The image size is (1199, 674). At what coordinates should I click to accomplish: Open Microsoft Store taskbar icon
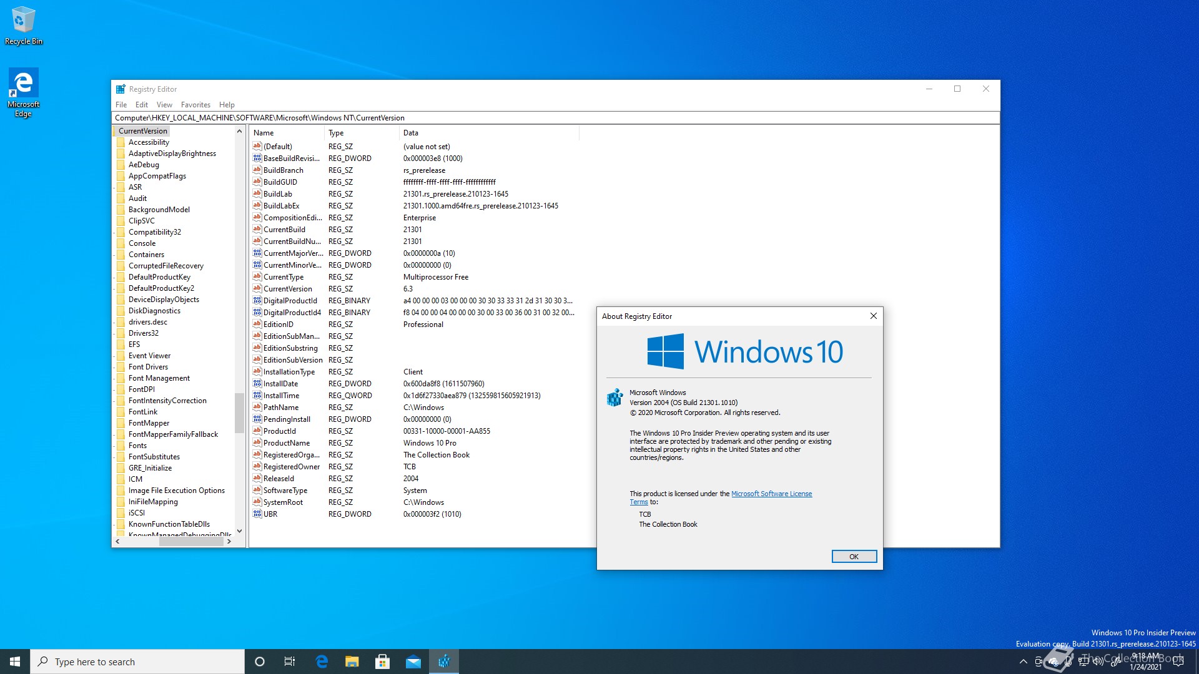pyautogui.click(x=383, y=662)
